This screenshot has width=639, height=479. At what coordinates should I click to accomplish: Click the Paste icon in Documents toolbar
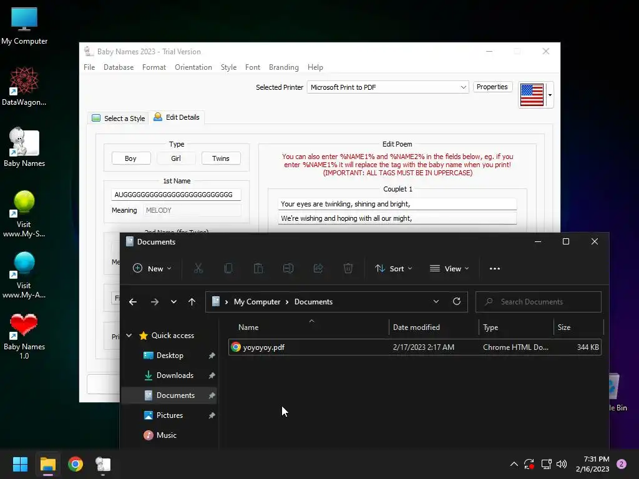click(258, 268)
